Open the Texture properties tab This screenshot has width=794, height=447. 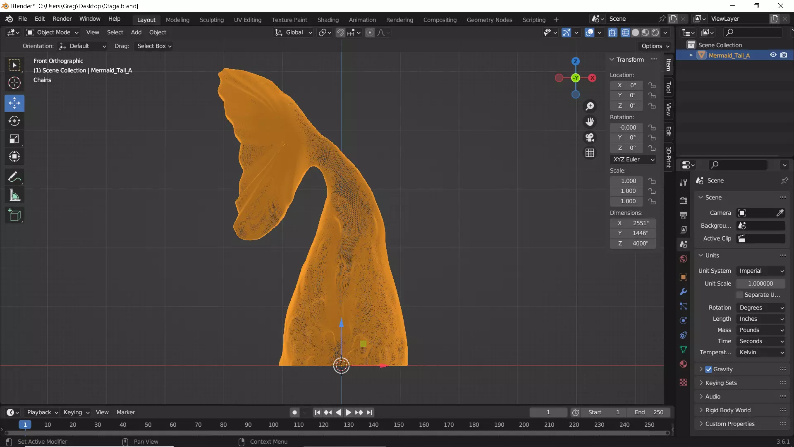click(x=683, y=382)
